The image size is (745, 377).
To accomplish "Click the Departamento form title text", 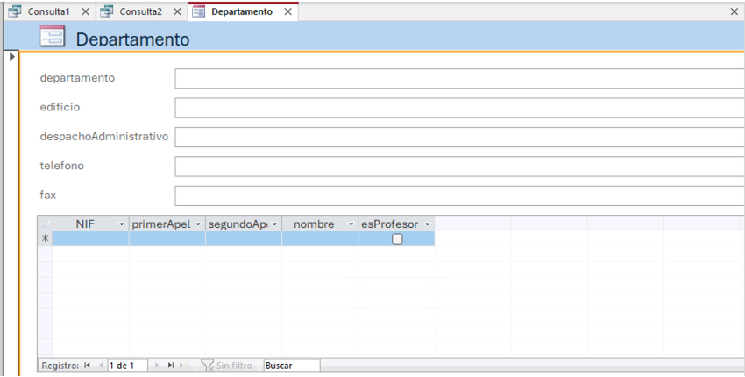I will [x=132, y=39].
